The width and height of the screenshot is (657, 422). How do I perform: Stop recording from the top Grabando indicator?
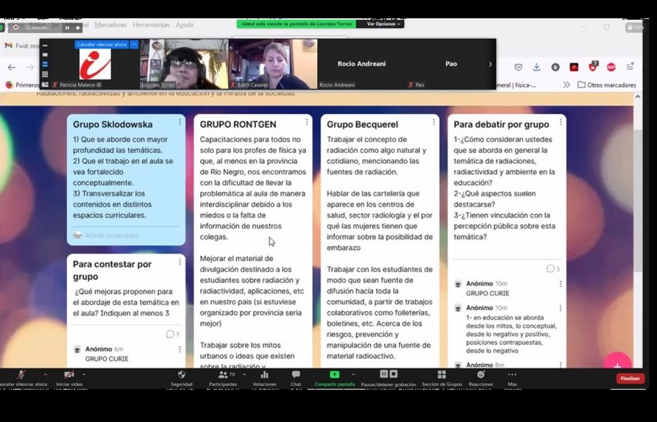77,27
